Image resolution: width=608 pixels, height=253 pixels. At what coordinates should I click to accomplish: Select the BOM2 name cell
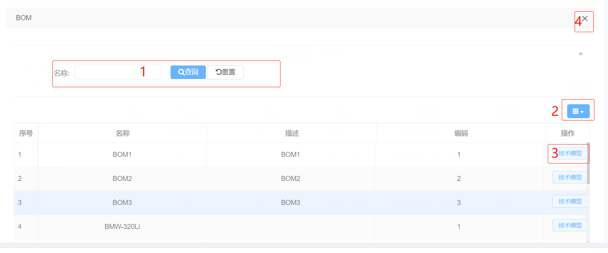pyautogui.click(x=122, y=179)
